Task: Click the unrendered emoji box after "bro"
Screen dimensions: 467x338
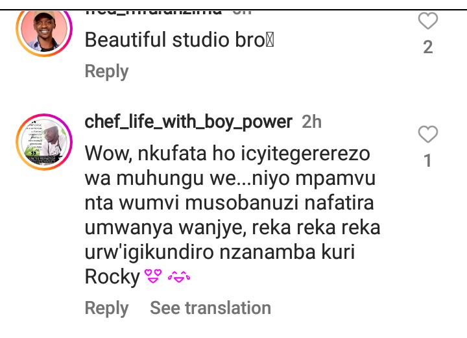Action: [x=270, y=40]
